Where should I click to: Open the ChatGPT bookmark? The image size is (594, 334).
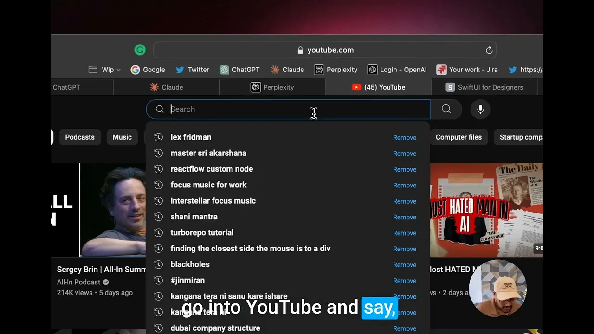(239, 70)
